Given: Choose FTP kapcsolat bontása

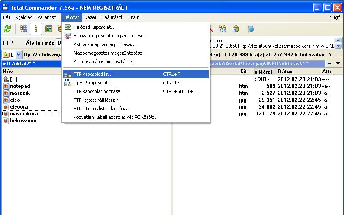Looking at the screenshot, I should click(x=136, y=91).
